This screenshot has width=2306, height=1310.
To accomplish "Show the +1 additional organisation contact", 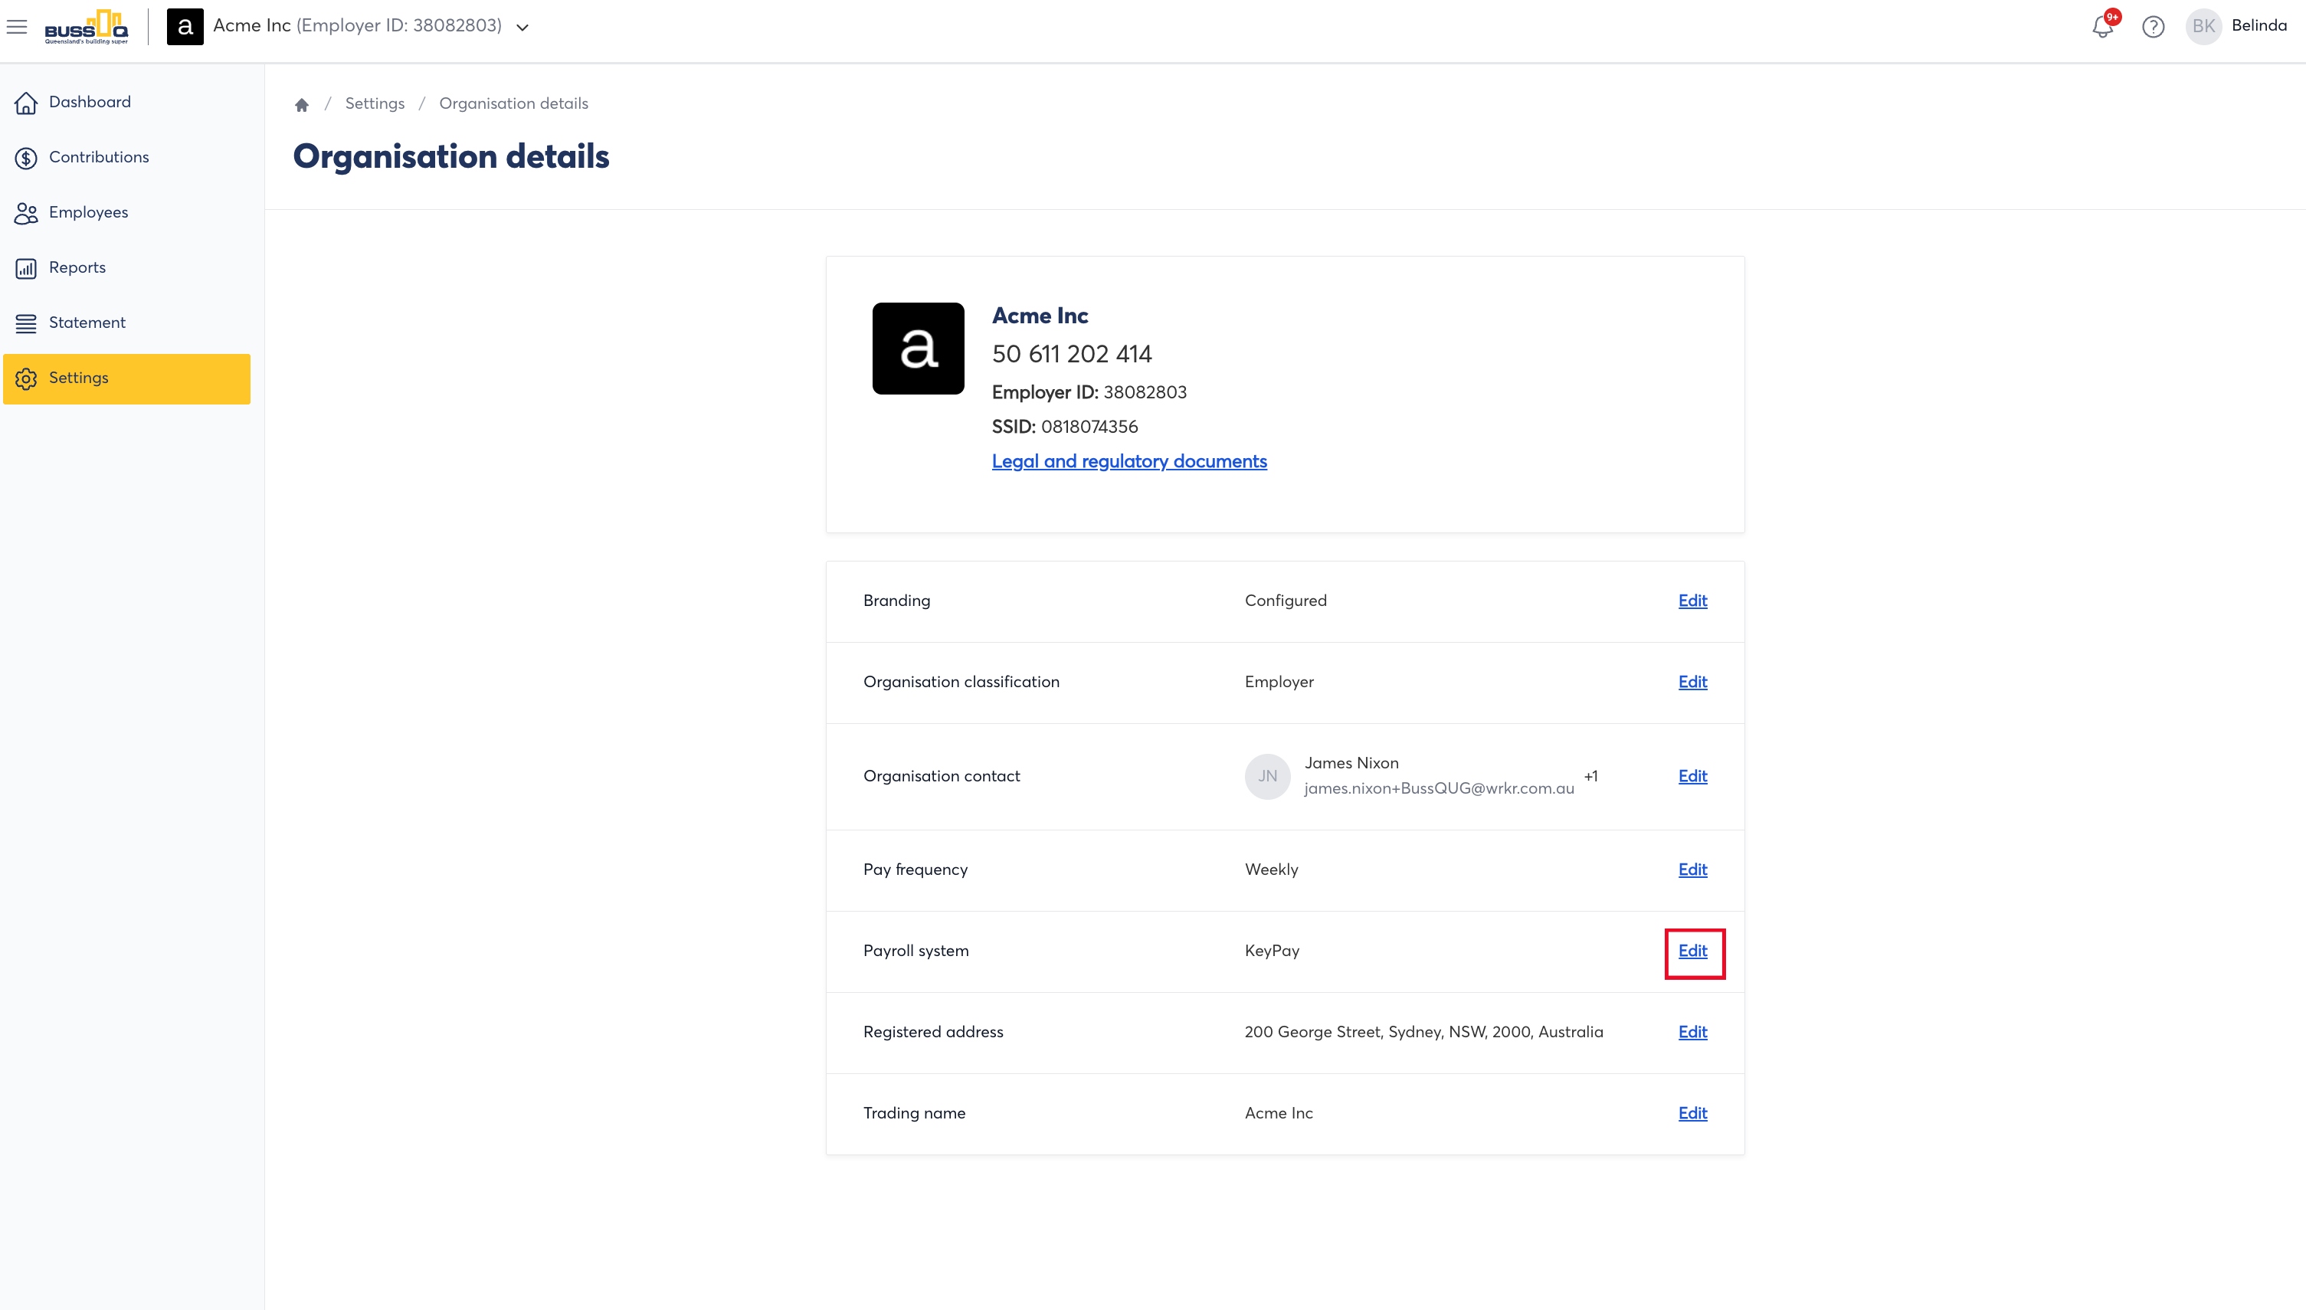I will [1590, 775].
